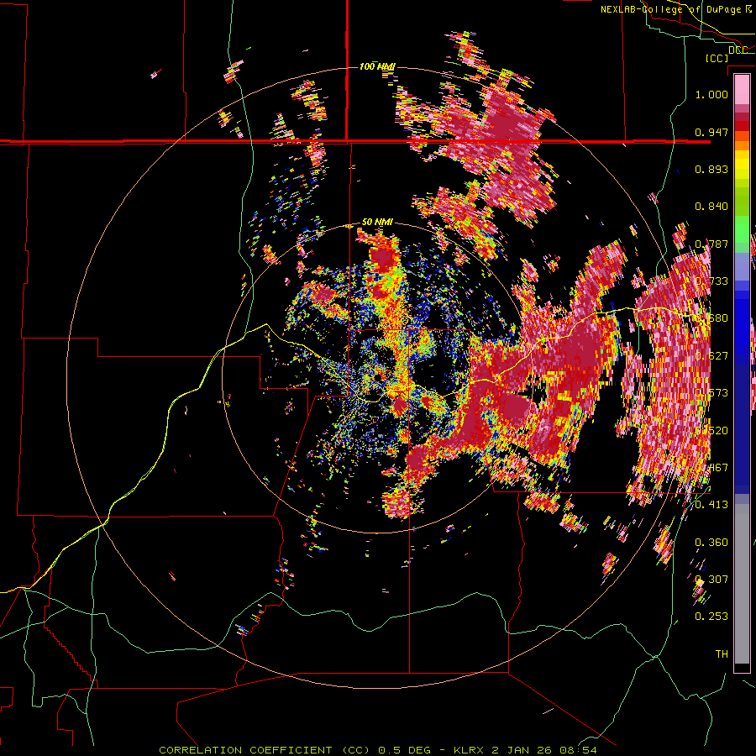Image resolution: width=756 pixels, height=756 pixels.
Task: Select the 1.000 scale label
Action: pos(711,94)
